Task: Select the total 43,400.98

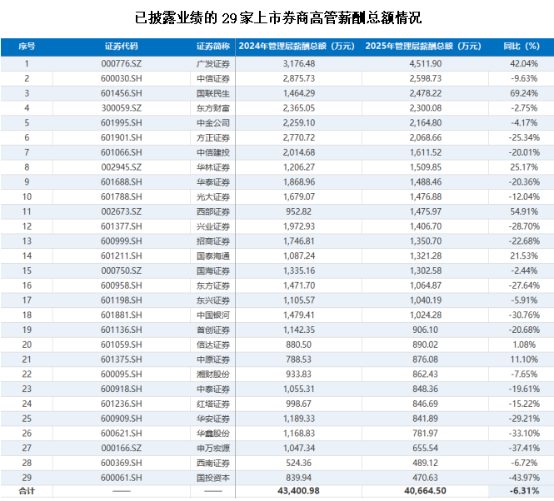Action: pyautogui.click(x=298, y=491)
